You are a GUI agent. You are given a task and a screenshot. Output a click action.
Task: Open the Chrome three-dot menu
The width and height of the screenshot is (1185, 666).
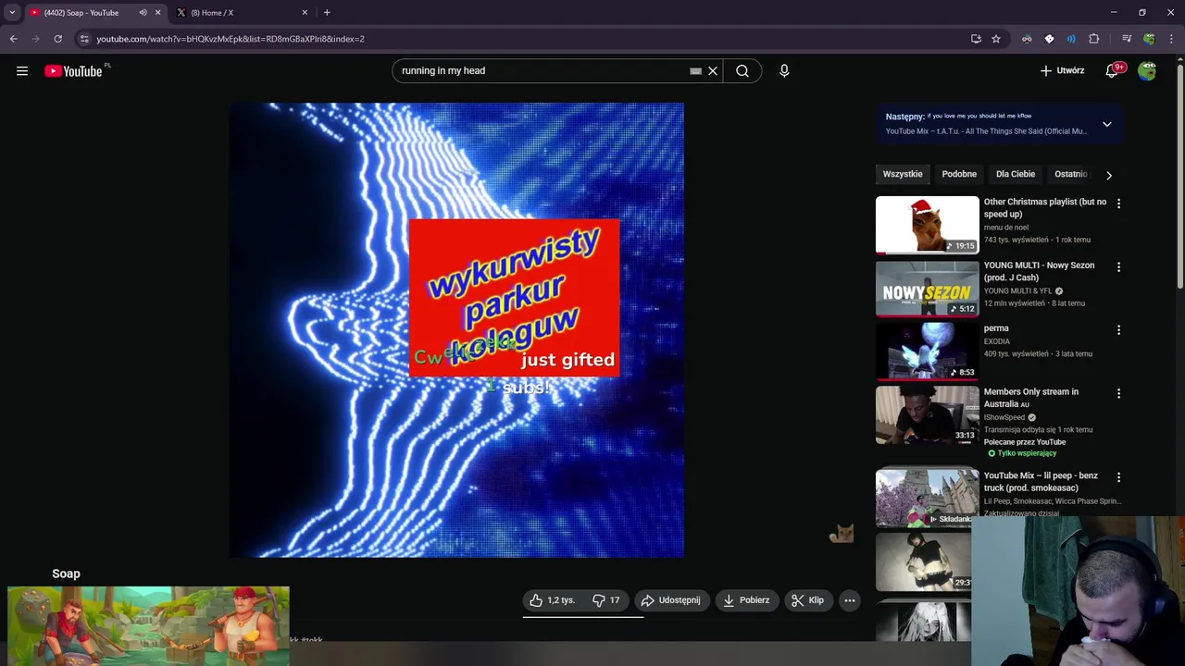1171,39
